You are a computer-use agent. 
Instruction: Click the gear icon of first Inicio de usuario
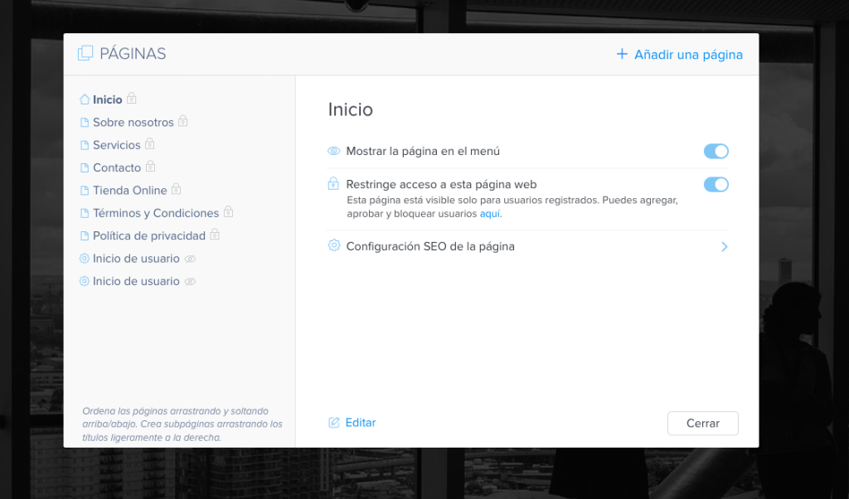pyautogui.click(x=85, y=259)
